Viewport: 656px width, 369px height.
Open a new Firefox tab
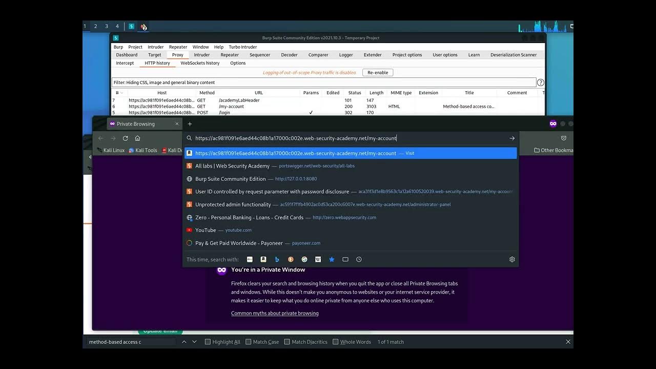click(x=190, y=124)
